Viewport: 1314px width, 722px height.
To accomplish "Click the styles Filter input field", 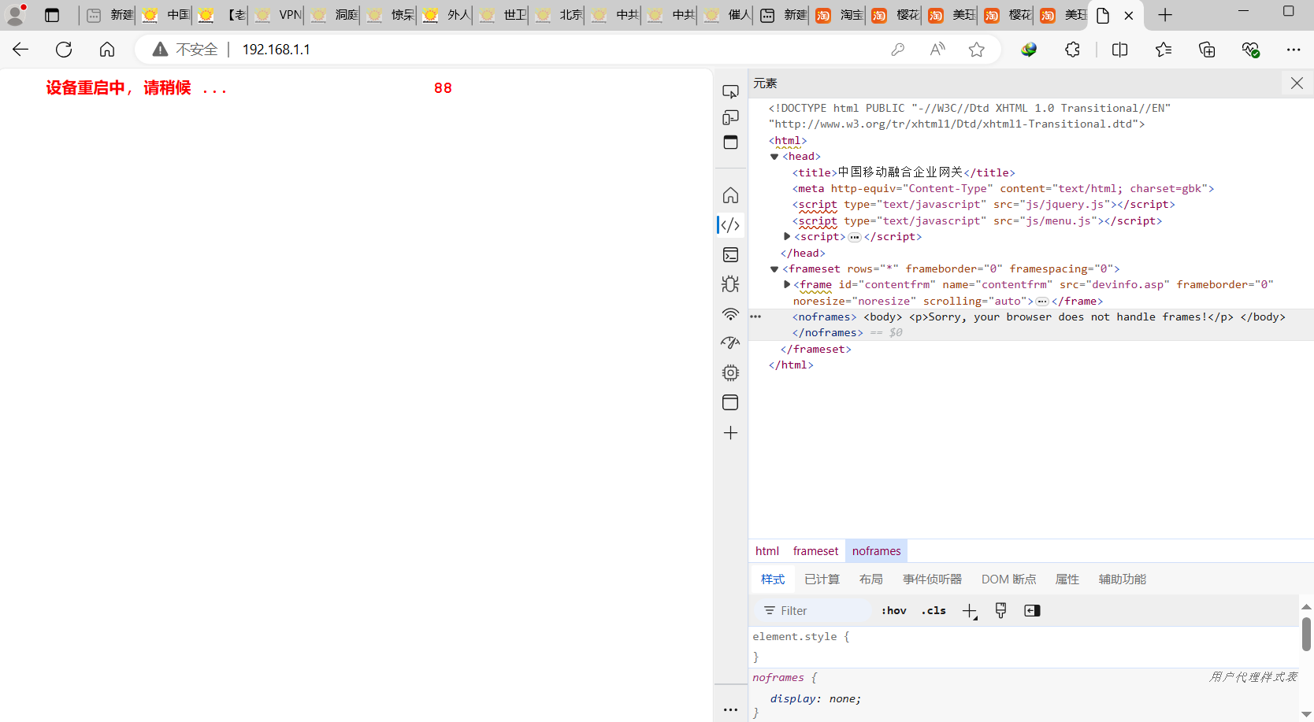I will [815, 611].
